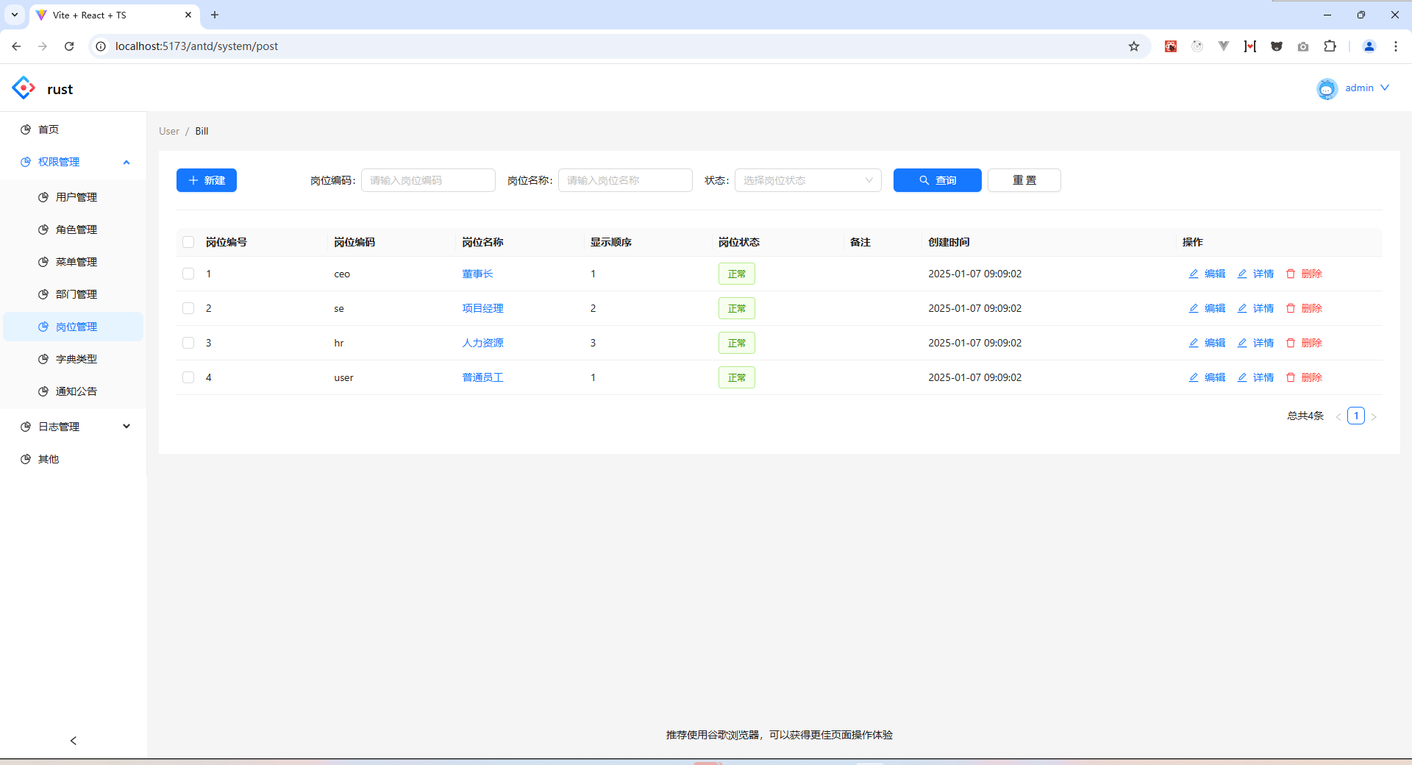
Task: Click the 首页 menu icon
Action: point(26,129)
